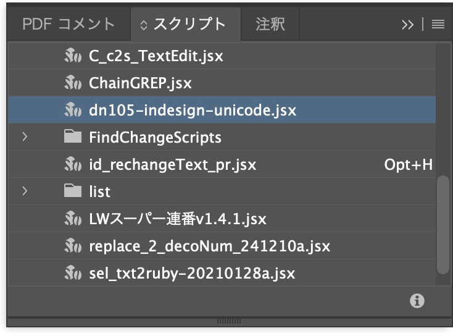Expand the FindChangeScripts folder
Image resolution: width=453 pixels, height=336 pixels.
pyautogui.click(x=25, y=137)
